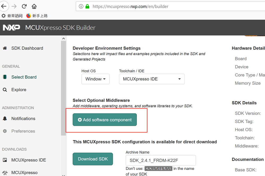This screenshot has height=176, width=265.
Task: Open the Explore sidebar menu item
Action: click(19, 90)
